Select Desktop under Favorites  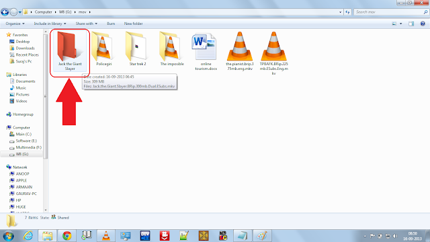coord(19,42)
